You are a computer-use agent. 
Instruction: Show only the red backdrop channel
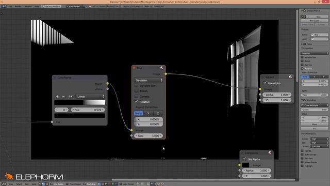click(x=109, y=184)
